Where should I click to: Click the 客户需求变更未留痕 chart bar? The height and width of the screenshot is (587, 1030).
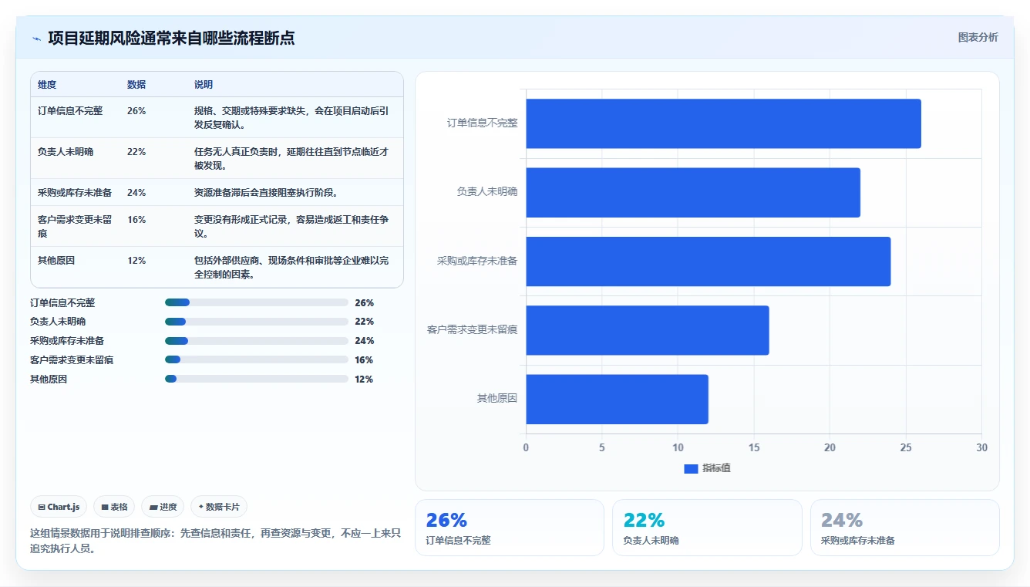point(648,330)
